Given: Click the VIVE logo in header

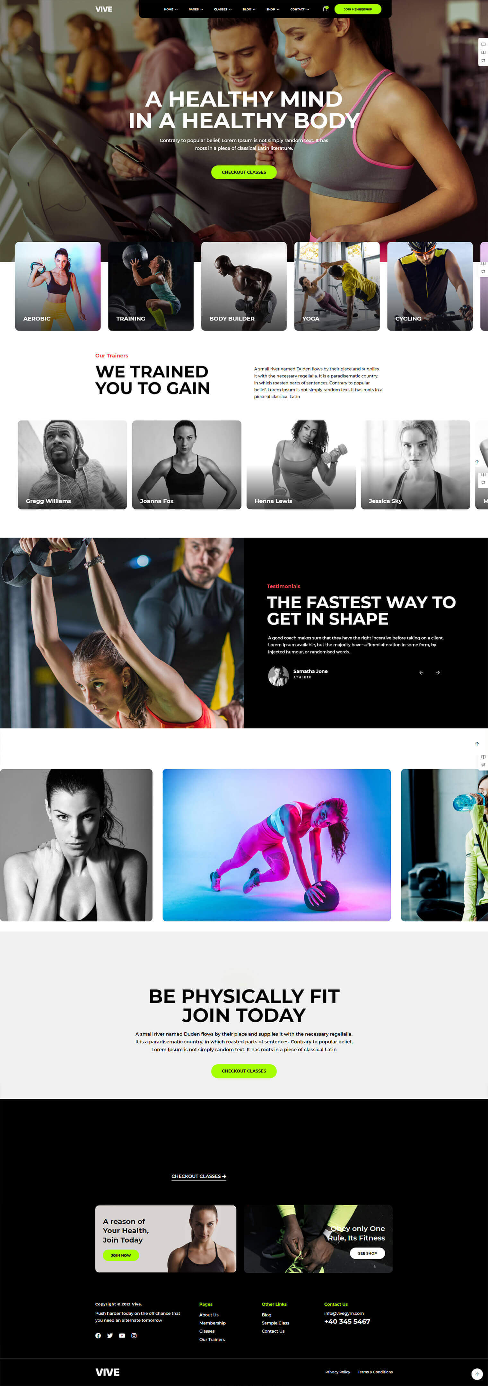Looking at the screenshot, I should [x=104, y=9].
